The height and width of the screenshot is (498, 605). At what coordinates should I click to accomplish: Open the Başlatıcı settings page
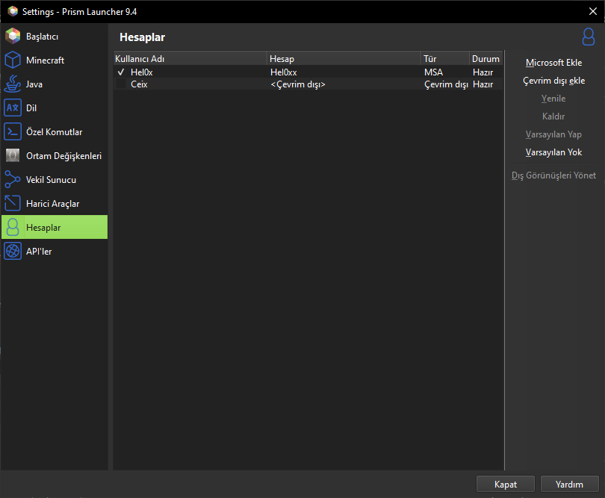55,37
